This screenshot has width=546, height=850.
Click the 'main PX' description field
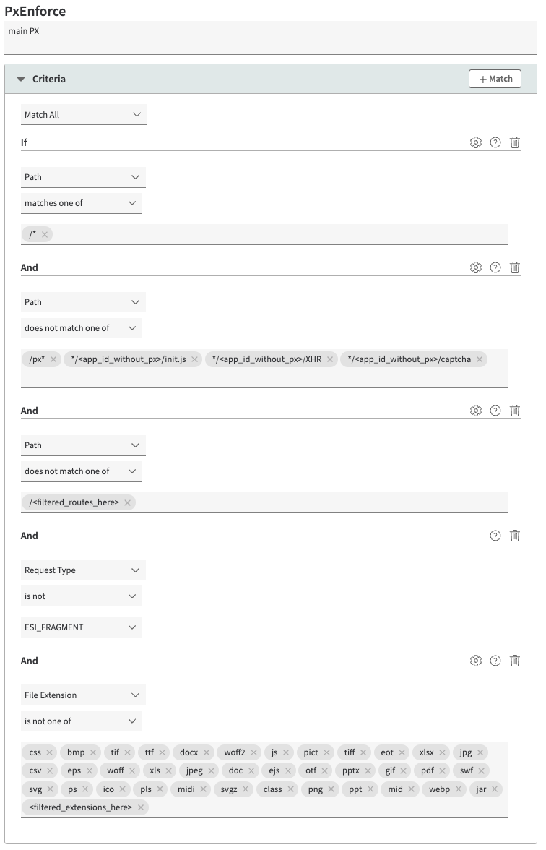[x=271, y=38]
